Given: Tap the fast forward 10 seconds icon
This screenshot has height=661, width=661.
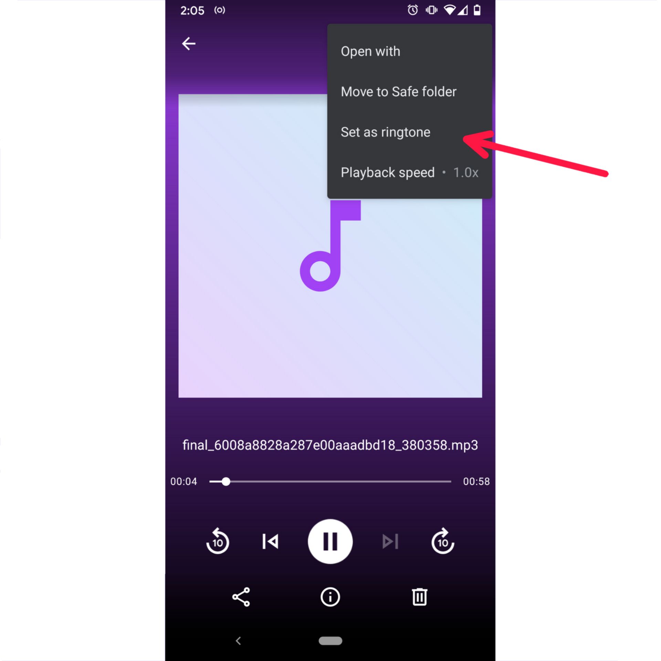Looking at the screenshot, I should click(x=442, y=541).
